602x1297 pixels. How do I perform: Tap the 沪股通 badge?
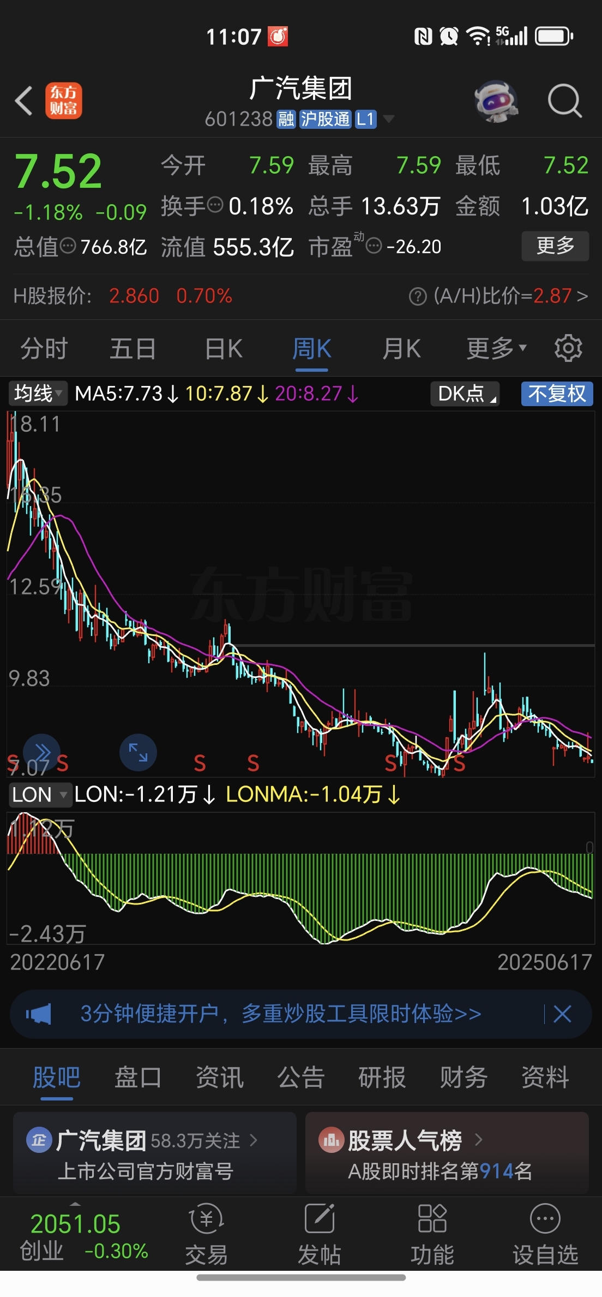click(326, 119)
